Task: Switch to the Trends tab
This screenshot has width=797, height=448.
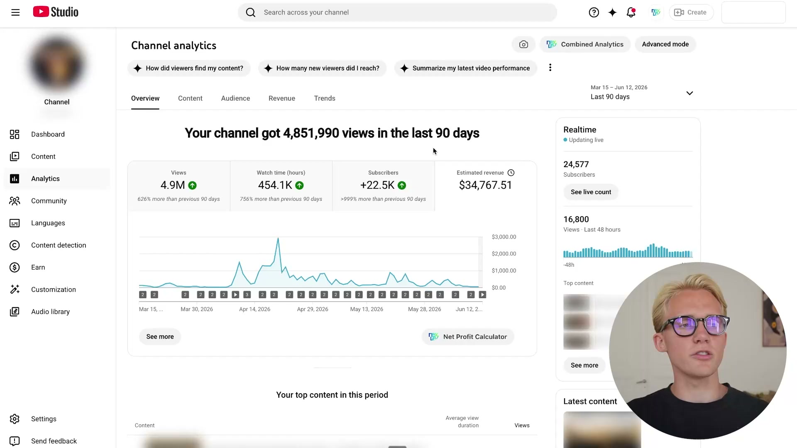Action: click(x=325, y=98)
